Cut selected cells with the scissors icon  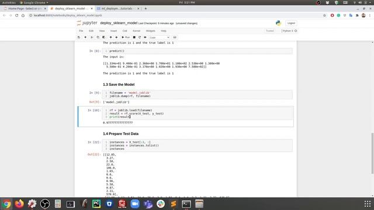[92, 37]
